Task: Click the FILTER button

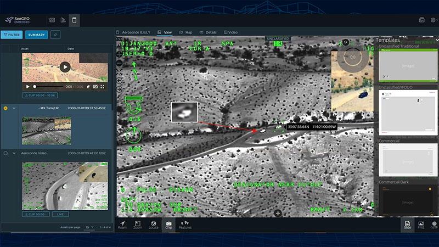Action: click(x=12, y=35)
